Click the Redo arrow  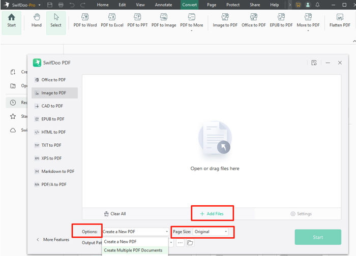click(x=83, y=5)
